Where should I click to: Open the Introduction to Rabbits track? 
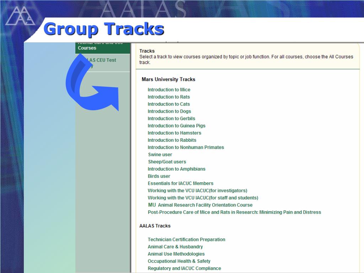tap(172, 140)
